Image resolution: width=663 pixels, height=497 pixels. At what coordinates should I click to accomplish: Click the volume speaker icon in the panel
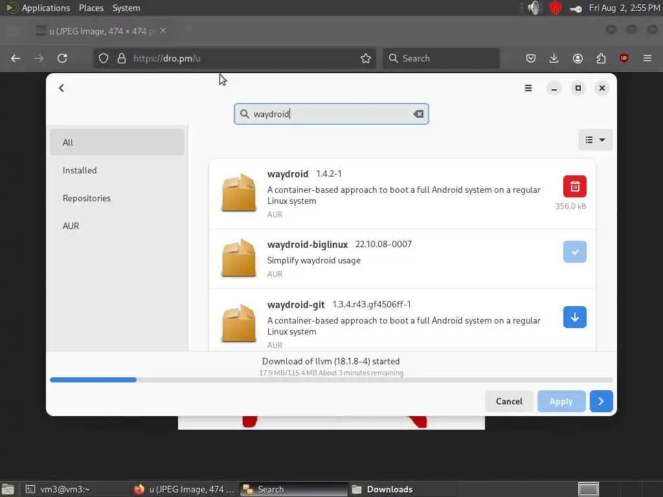click(535, 8)
